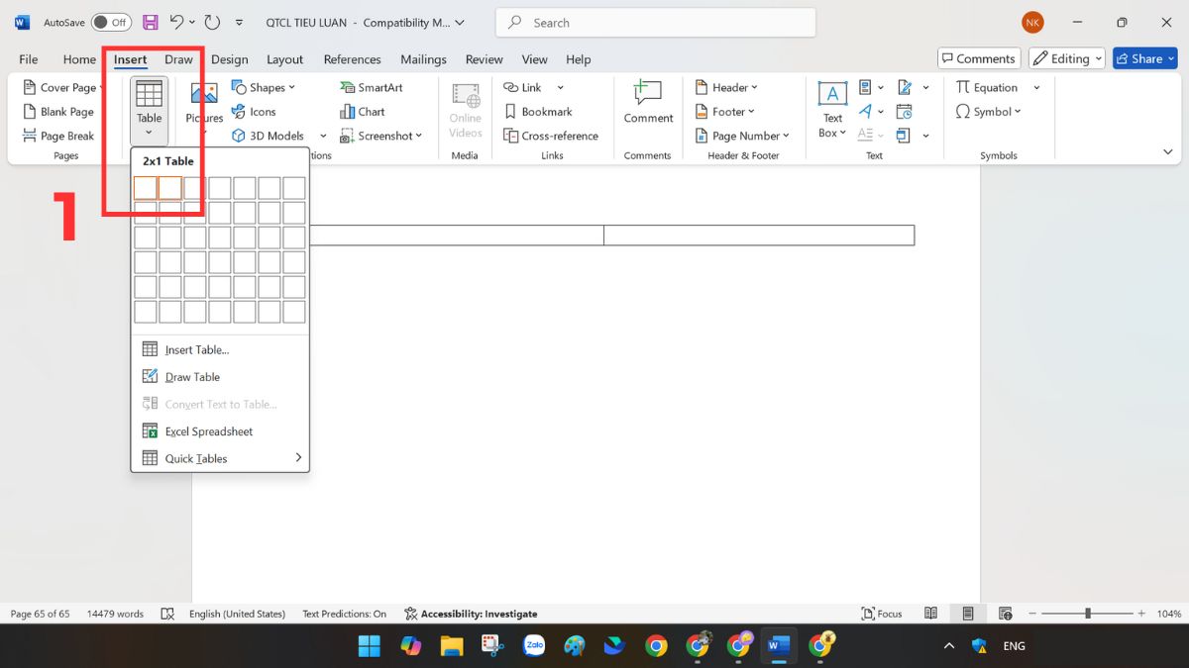Click the zoom level percentage 104%
The width and height of the screenshot is (1189, 668).
point(1169,614)
